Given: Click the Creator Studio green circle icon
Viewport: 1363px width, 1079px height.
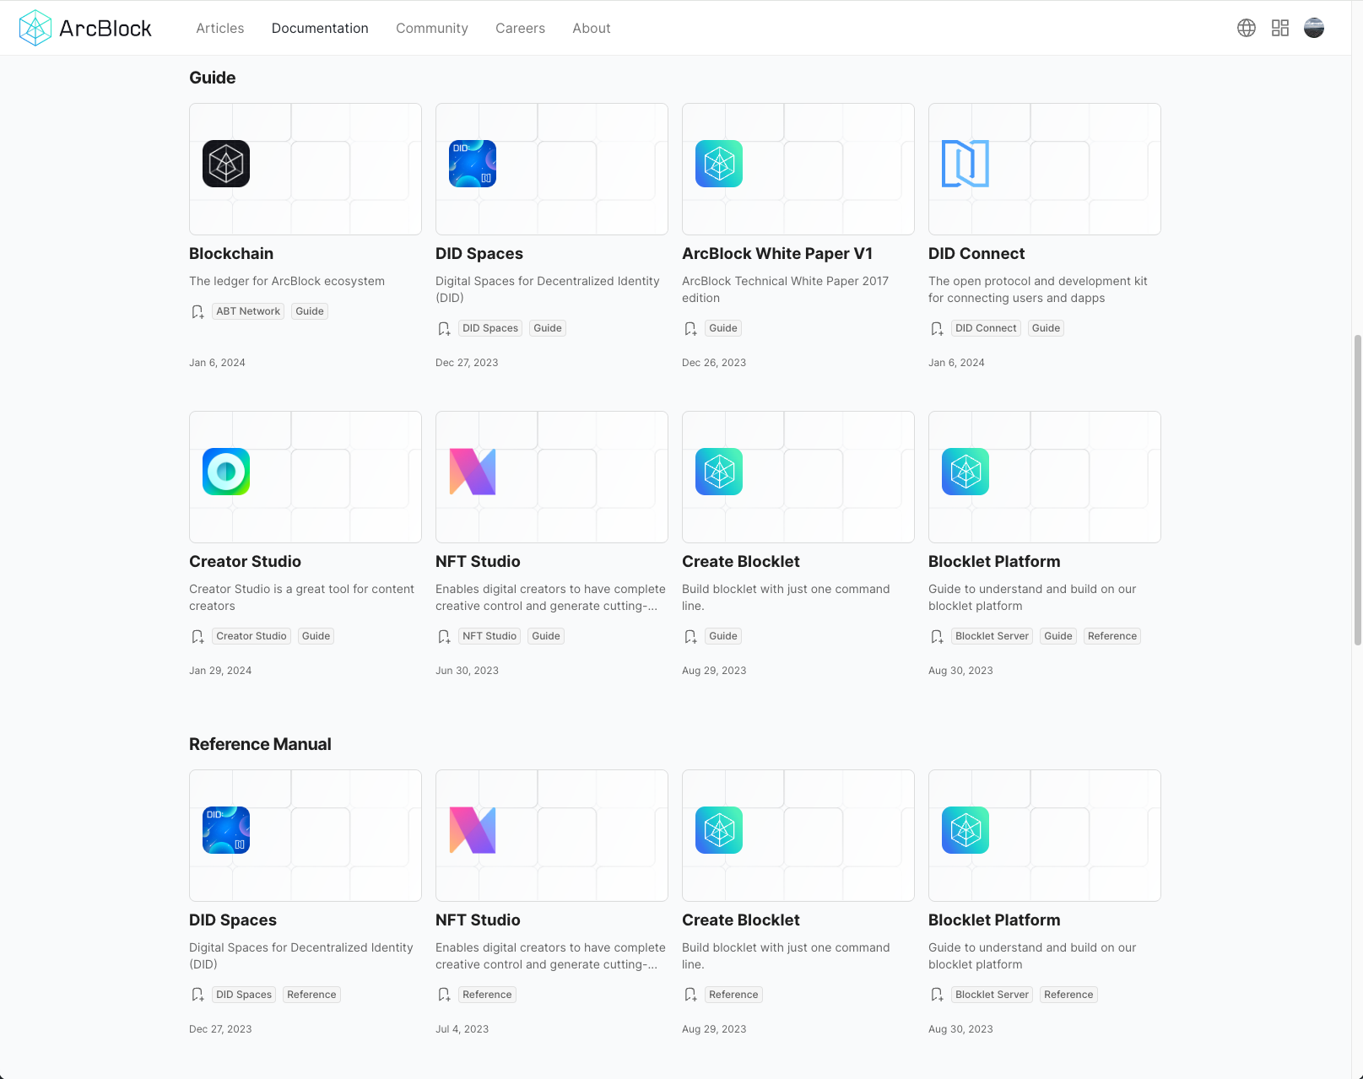Looking at the screenshot, I should coord(226,472).
